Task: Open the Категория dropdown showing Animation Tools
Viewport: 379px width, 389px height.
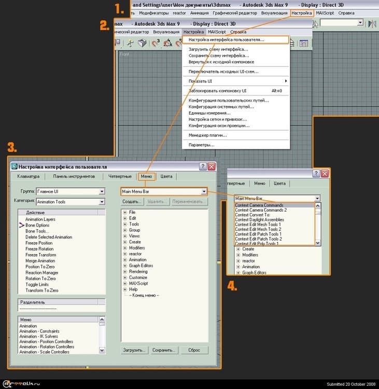Action: point(102,202)
